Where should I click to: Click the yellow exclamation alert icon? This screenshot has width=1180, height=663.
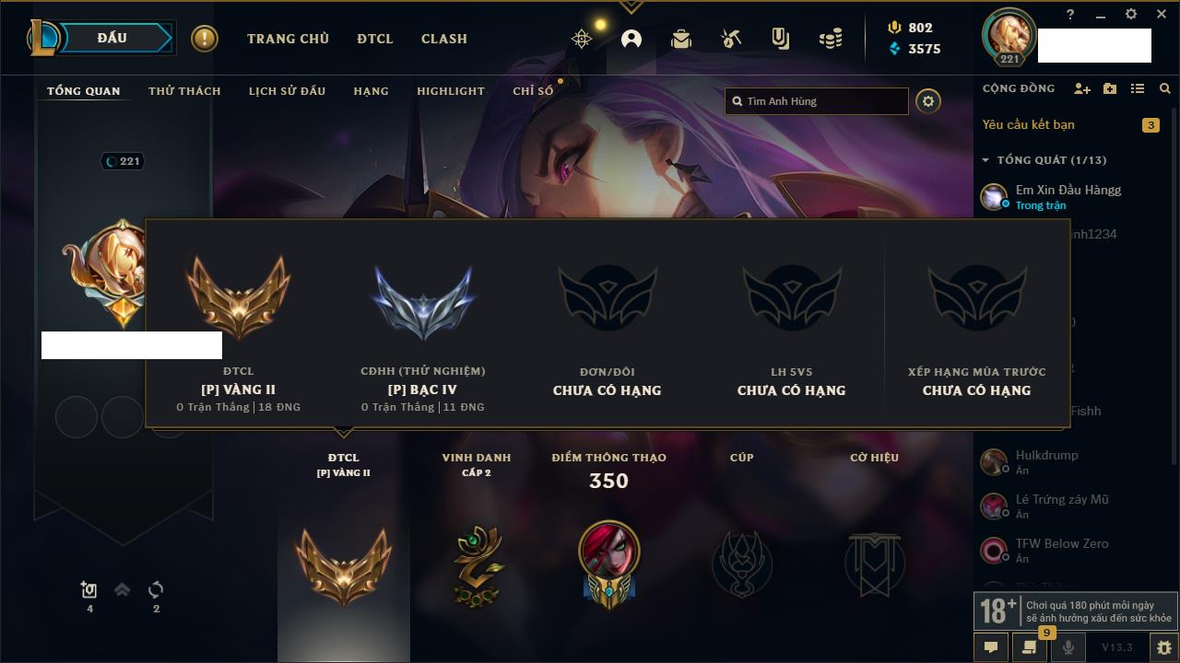[x=205, y=39]
